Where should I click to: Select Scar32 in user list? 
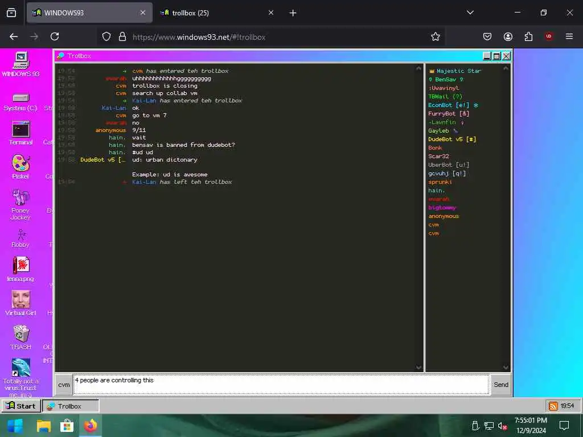438,156
